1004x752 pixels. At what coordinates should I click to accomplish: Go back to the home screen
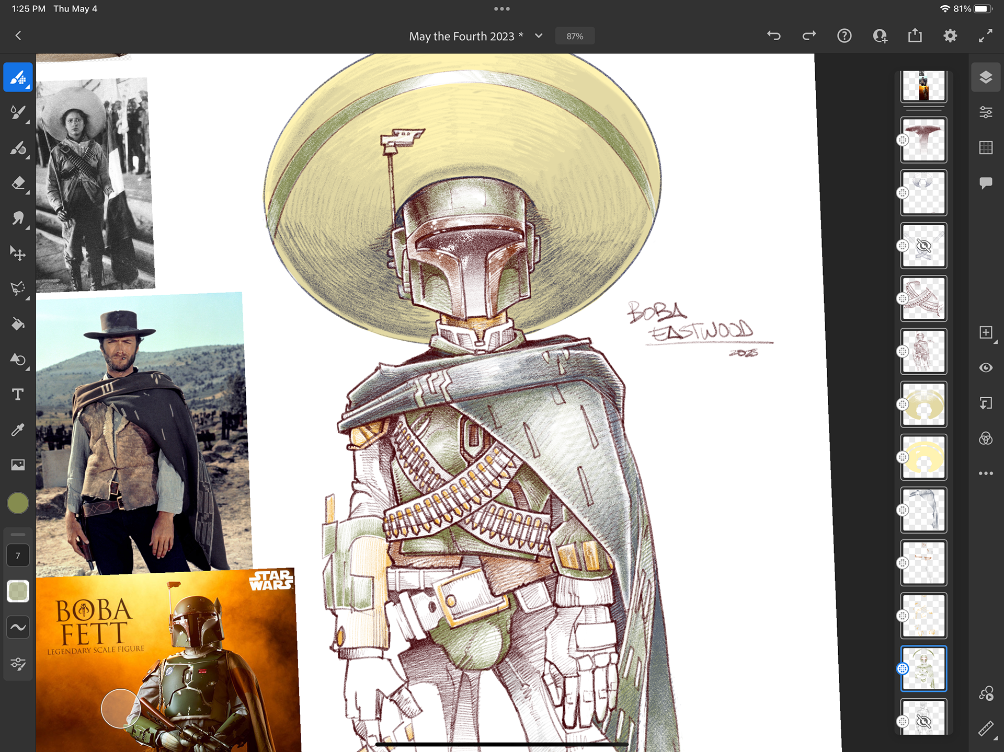tap(18, 36)
